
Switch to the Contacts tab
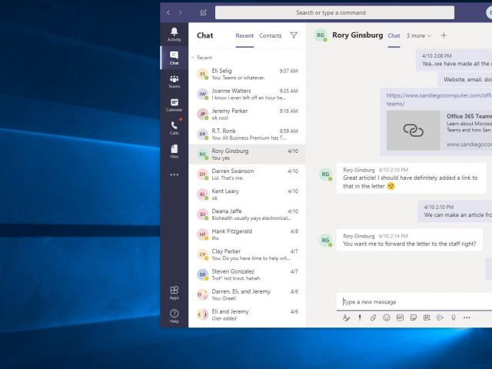click(x=270, y=36)
